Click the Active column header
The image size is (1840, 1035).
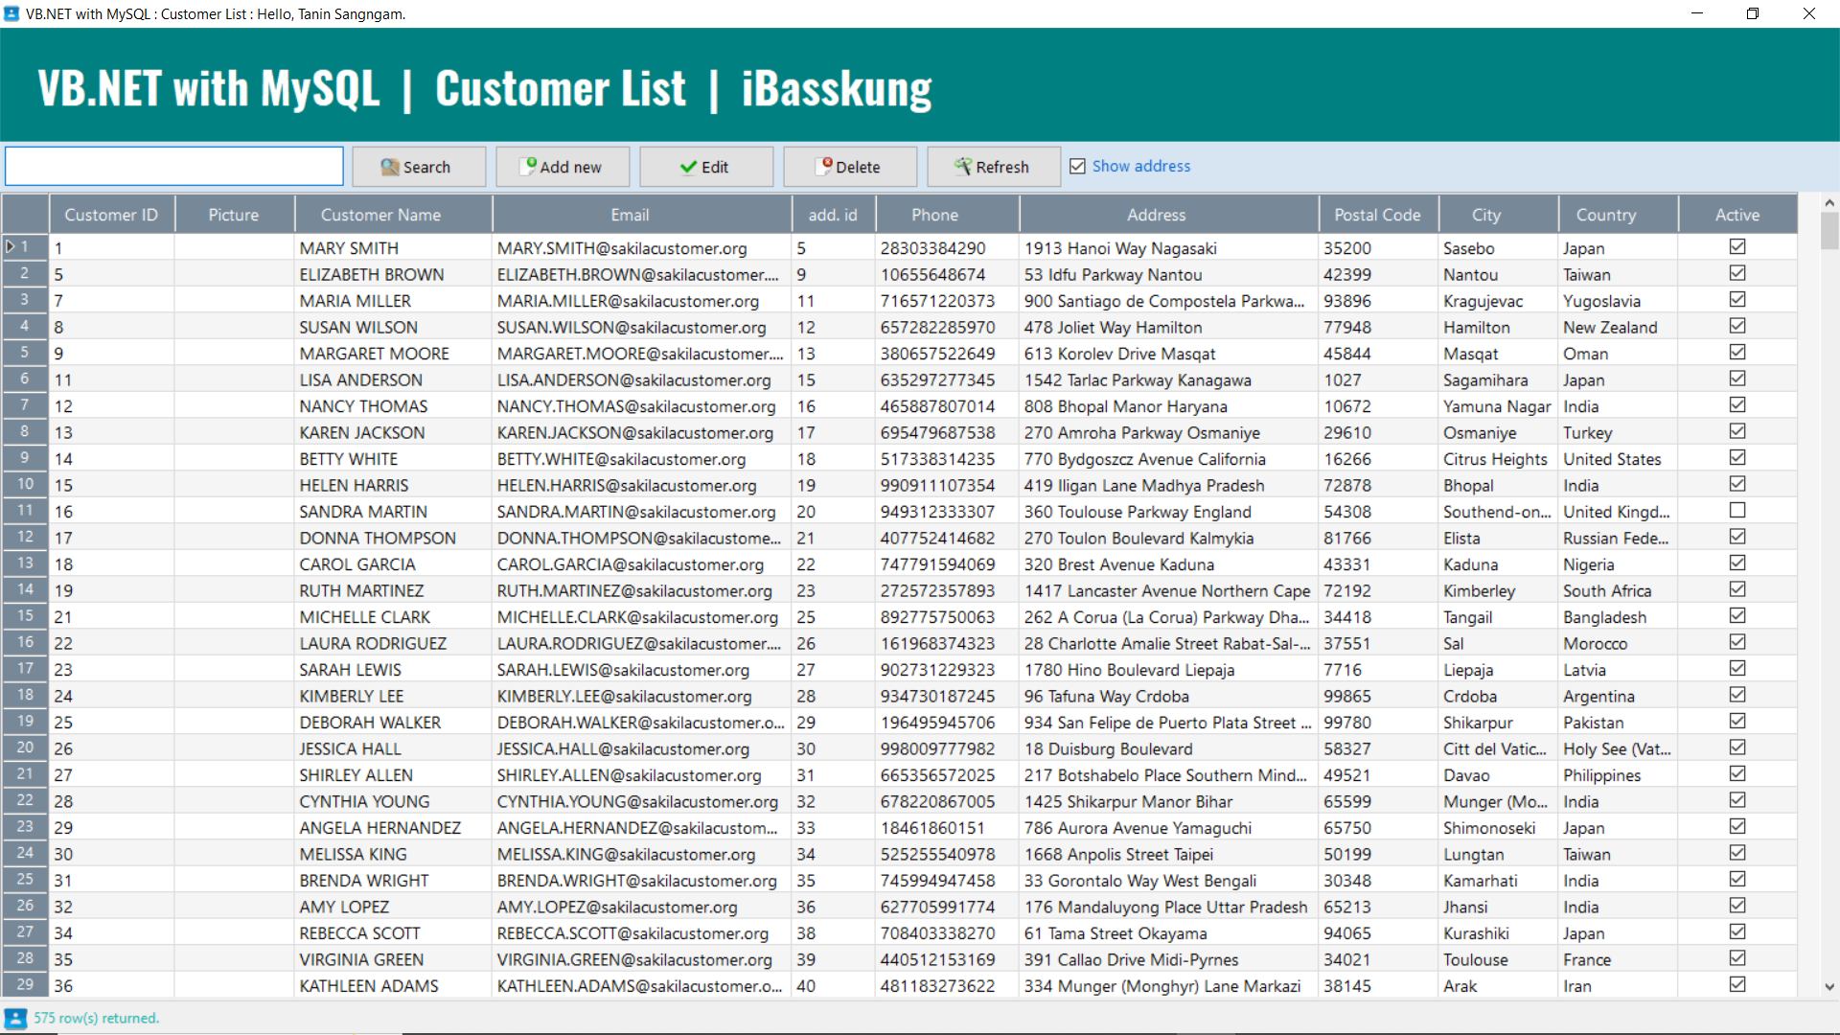1738,215
